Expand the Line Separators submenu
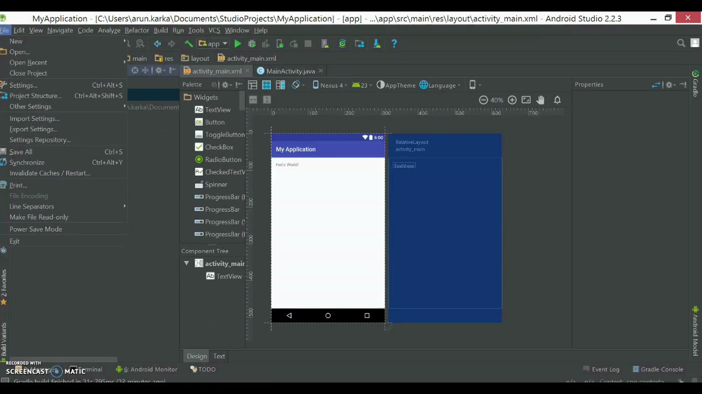Screen dimensions: 702x394 click(x=64, y=206)
